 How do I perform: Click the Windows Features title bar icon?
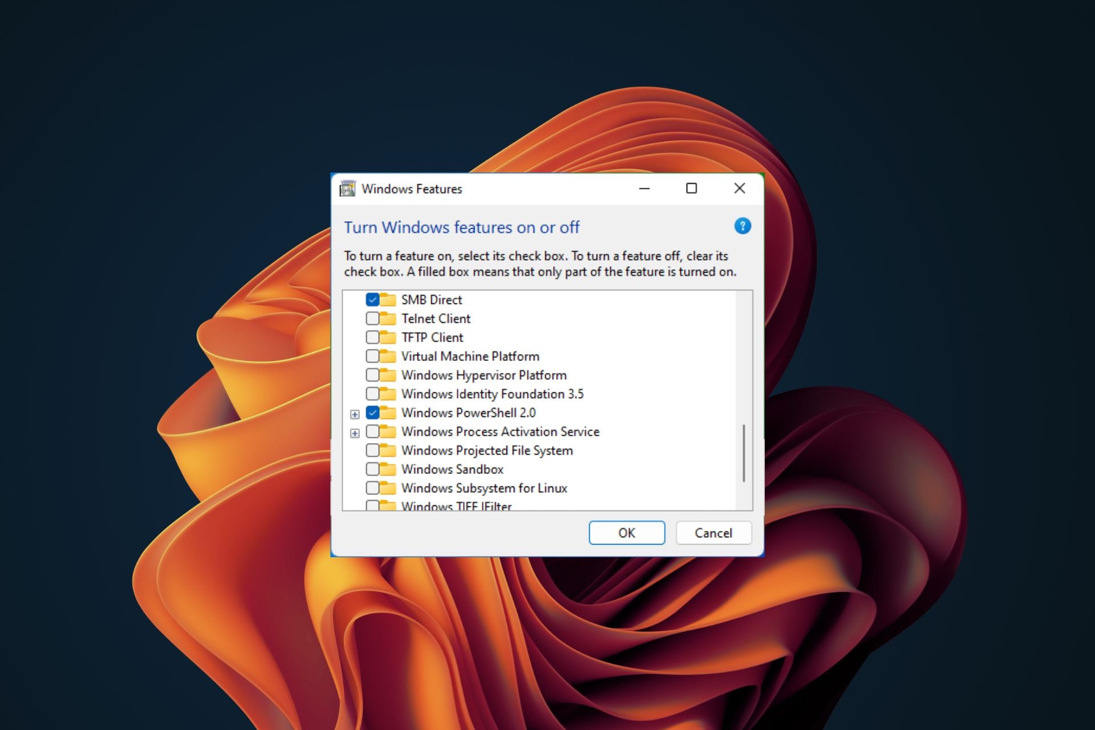347,189
